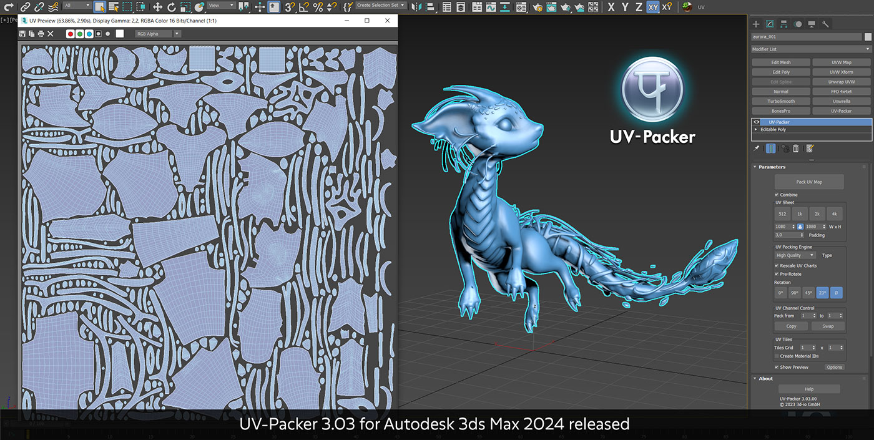This screenshot has width=874, height=440.
Task: Constrain to X axis
Action: (x=611, y=7)
